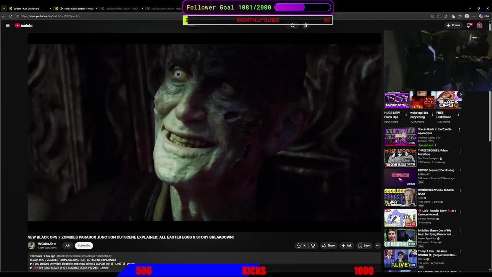Start voice search with the microphone icon
492x277 pixels.
click(x=306, y=25)
